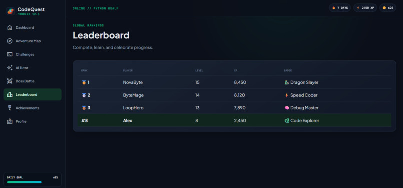The width and height of the screenshot is (403, 188).
Task: Open the AI Tutor page
Action: click(32, 68)
